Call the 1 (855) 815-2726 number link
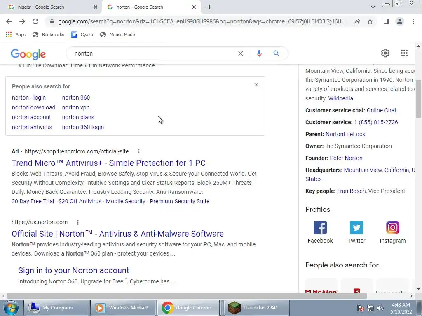 [x=376, y=122]
